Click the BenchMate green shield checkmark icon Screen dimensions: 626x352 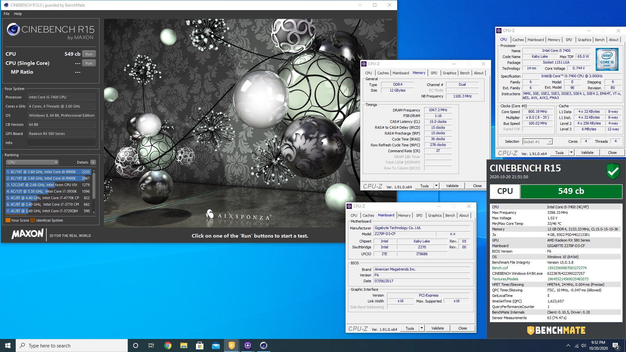(613, 171)
